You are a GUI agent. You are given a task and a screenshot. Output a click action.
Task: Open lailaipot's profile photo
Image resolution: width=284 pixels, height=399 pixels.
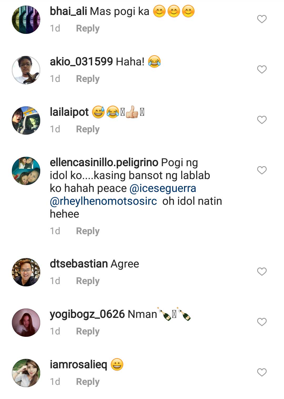click(x=26, y=120)
